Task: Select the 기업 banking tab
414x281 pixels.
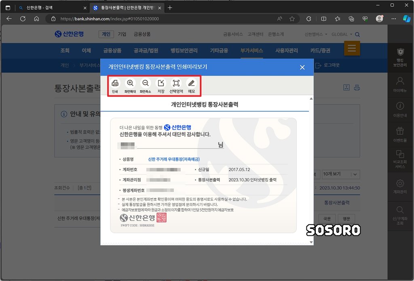Action: click(x=122, y=34)
